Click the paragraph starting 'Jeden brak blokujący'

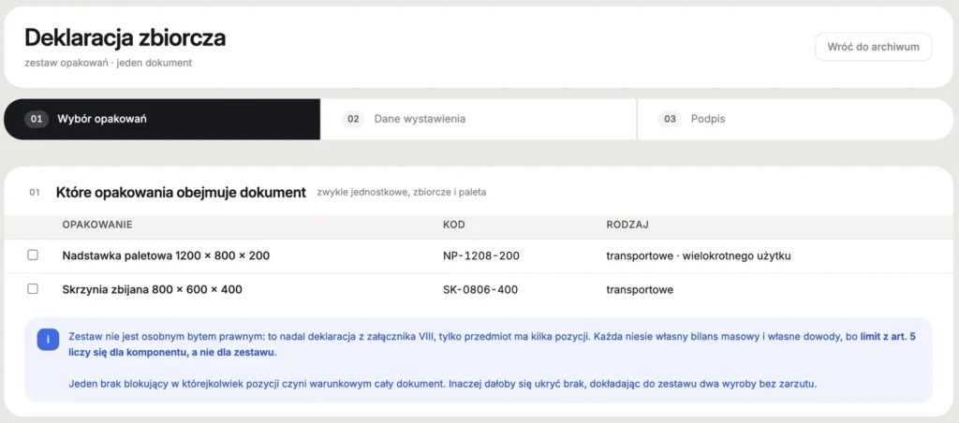click(443, 384)
